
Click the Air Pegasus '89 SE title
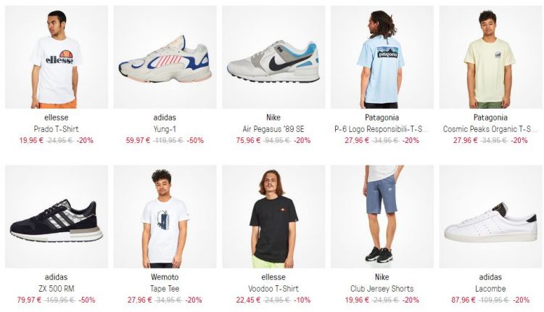click(273, 129)
